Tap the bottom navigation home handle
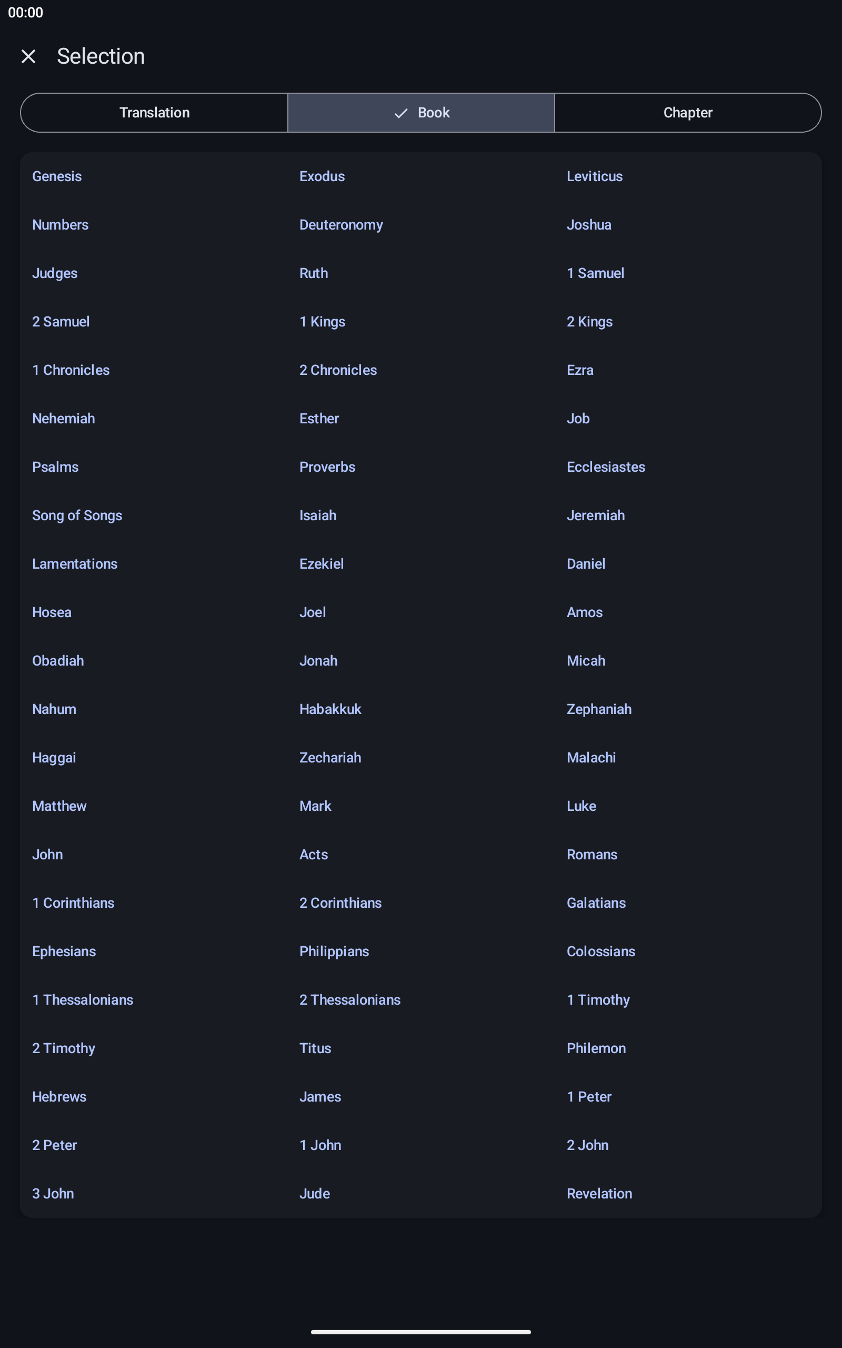 421,1332
